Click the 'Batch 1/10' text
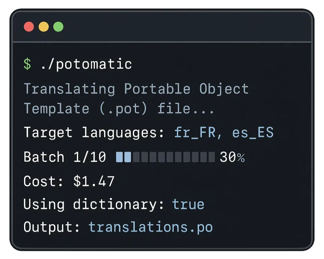Screen dimensions: 324x259 pos(65,157)
